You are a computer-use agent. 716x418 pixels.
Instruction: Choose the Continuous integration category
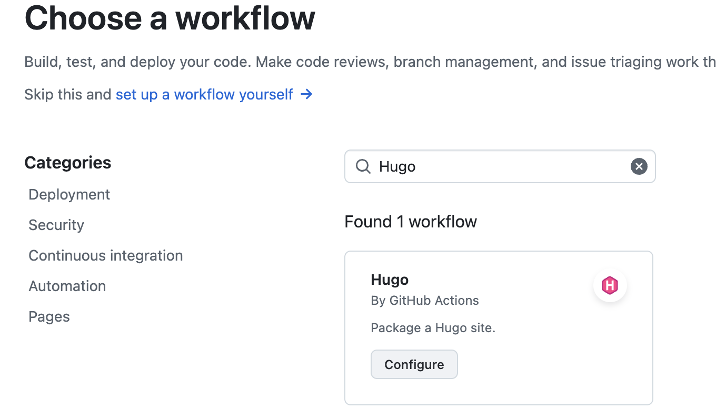(x=106, y=256)
